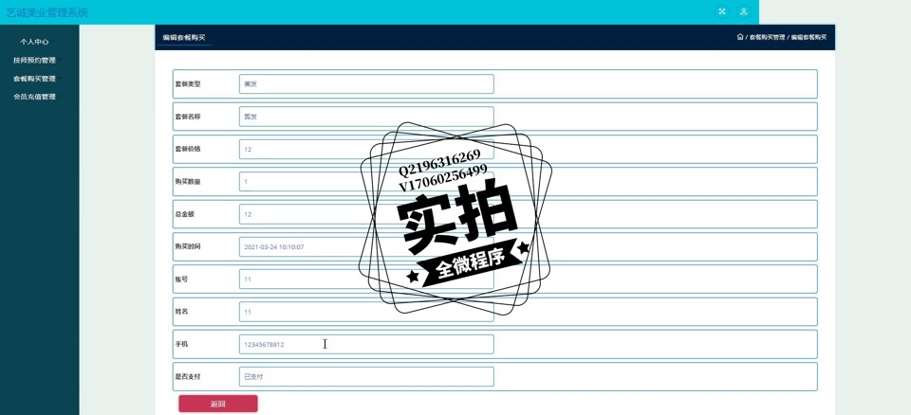Viewport: 911px width, 415px height.
Task: Click the 手机 phone number field
Action: tap(366, 344)
